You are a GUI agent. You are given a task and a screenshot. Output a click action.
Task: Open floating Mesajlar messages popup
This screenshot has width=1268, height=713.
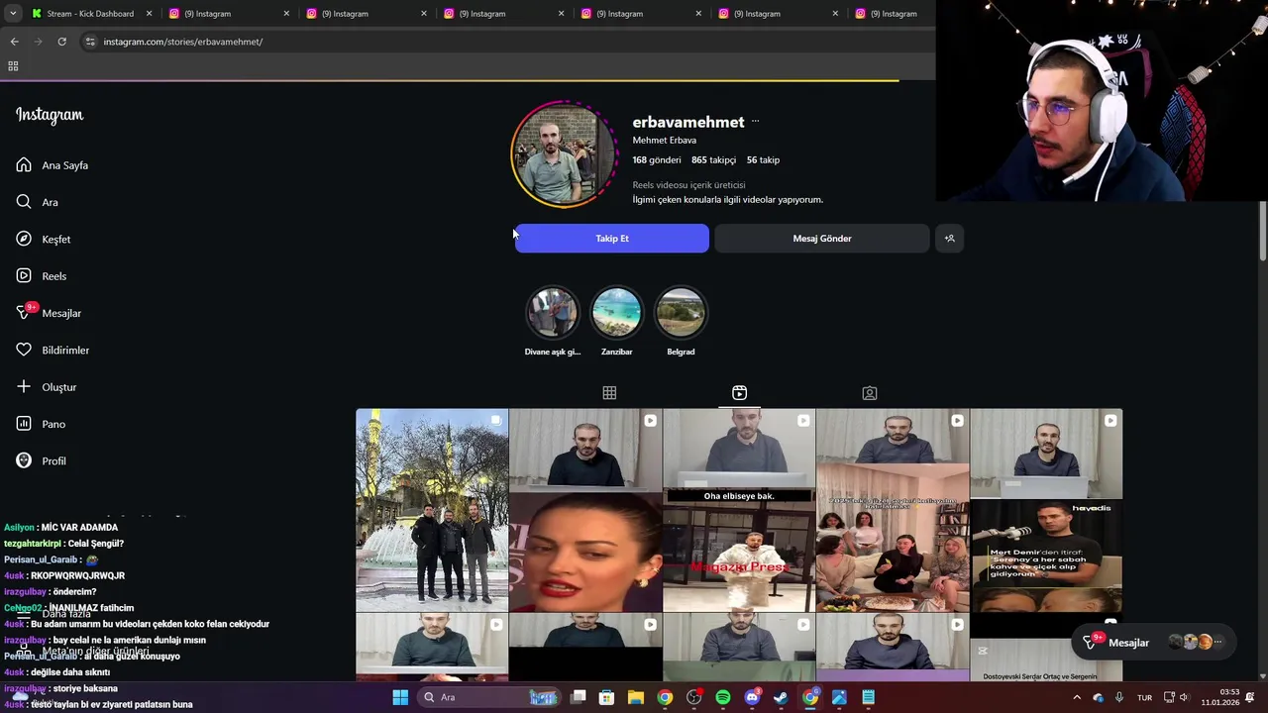(x=1154, y=643)
